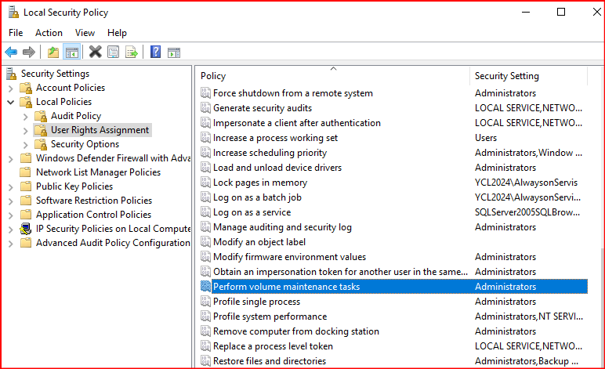Click the Delete (X) toolbar icon
This screenshot has width=605, height=369.
pyautogui.click(x=96, y=52)
